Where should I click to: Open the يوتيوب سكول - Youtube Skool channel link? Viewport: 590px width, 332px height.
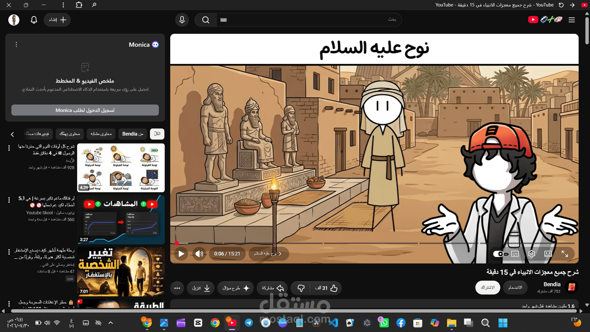point(50,213)
